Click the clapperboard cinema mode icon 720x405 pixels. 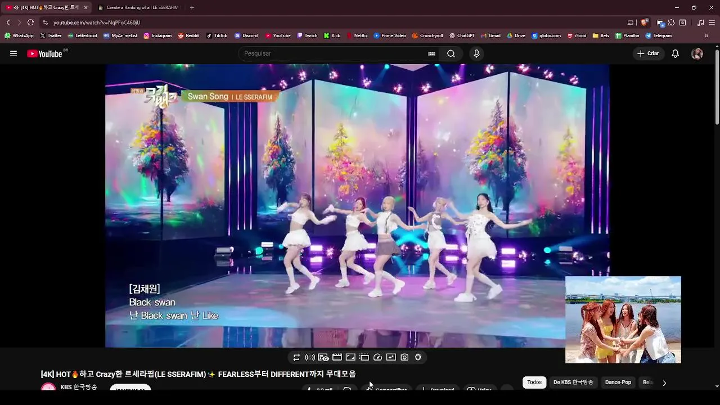point(337,357)
